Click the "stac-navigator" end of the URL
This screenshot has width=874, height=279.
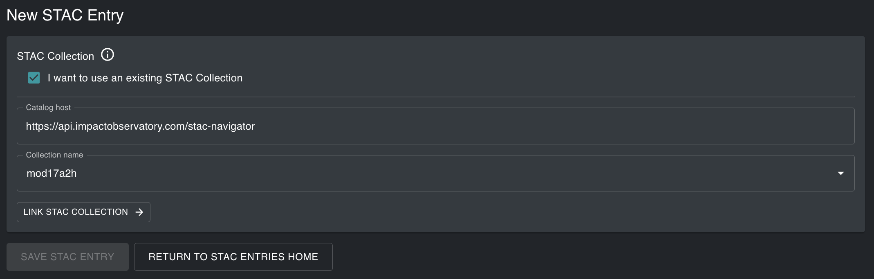pyautogui.click(x=221, y=126)
